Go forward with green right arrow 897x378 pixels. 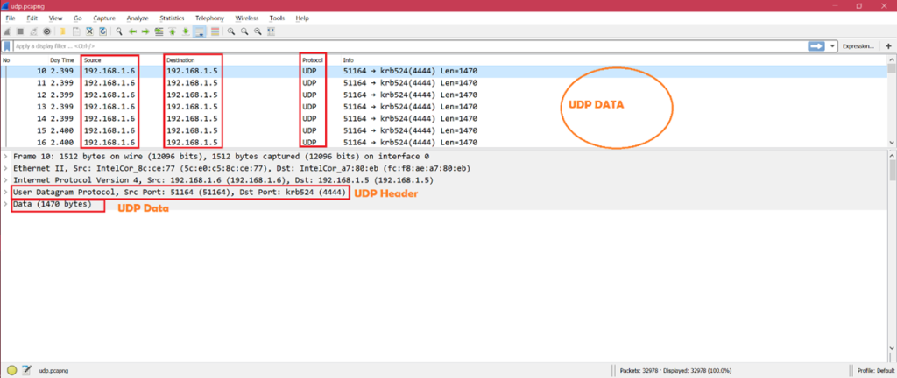pyautogui.click(x=145, y=31)
